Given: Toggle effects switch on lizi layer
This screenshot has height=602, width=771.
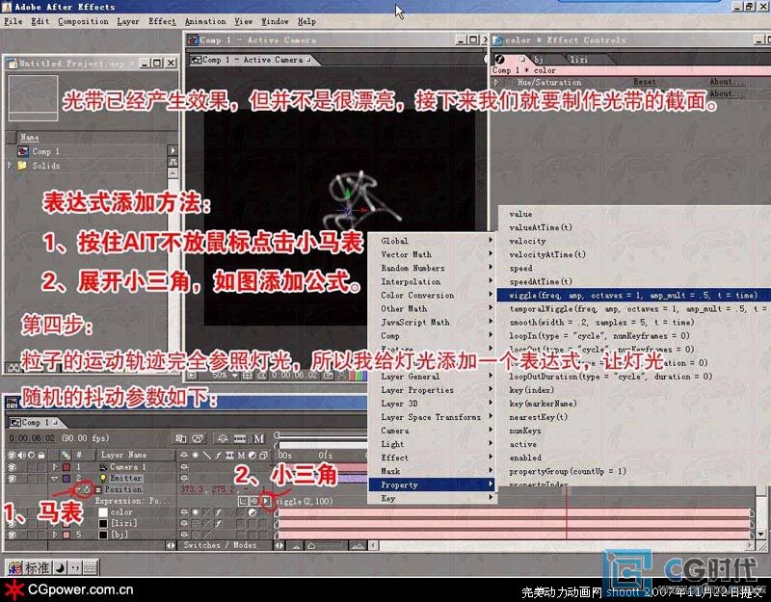Looking at the screenshot, I should pos(218,523).
